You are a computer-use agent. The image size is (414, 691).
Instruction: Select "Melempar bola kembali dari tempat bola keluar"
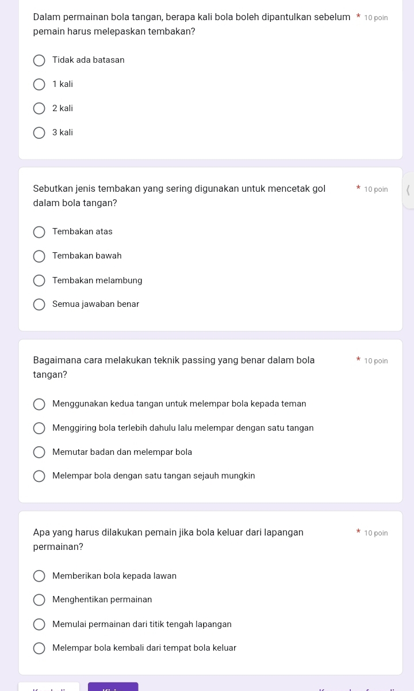point(39,648)
